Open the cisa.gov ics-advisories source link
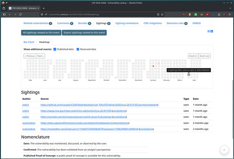Viewport: 234px width, 159px height. tap(76, 111)
